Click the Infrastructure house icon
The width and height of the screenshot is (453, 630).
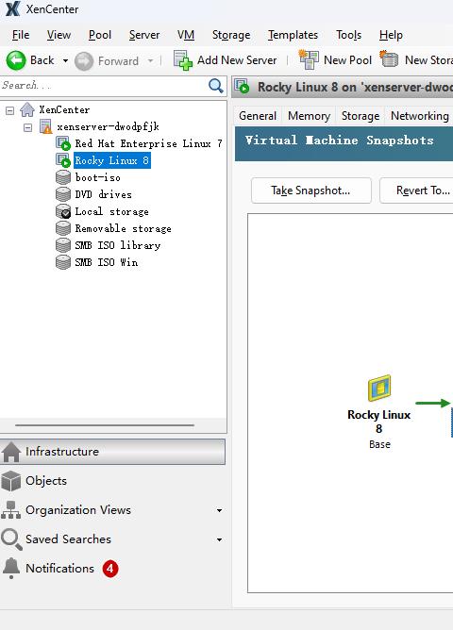pyautogui.click(x=11, y=452)
